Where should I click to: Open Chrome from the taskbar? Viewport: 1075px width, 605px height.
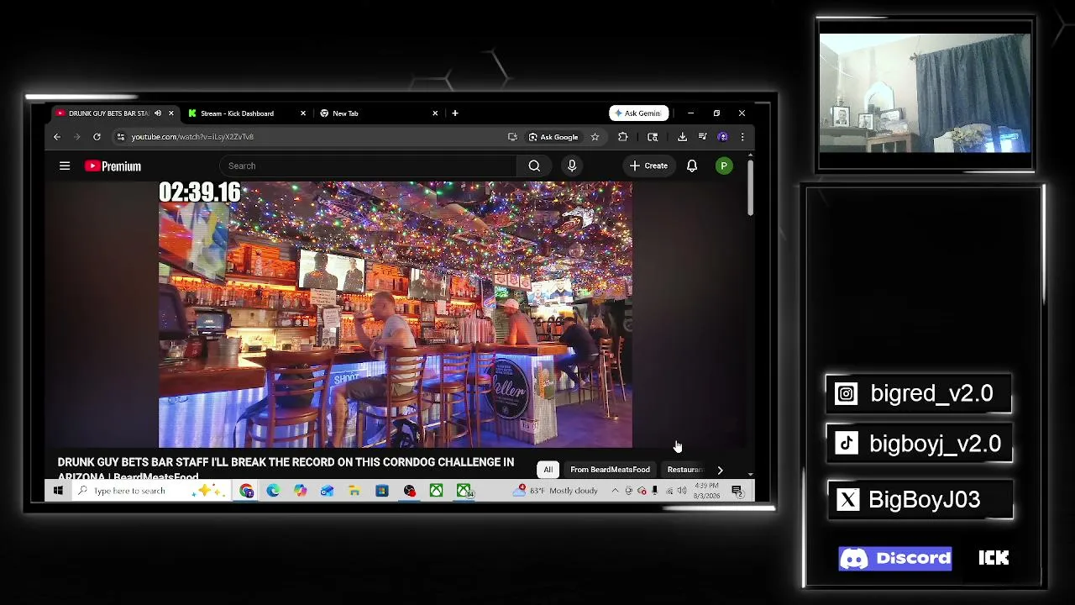pyautogui.click(x=246, y=491)
